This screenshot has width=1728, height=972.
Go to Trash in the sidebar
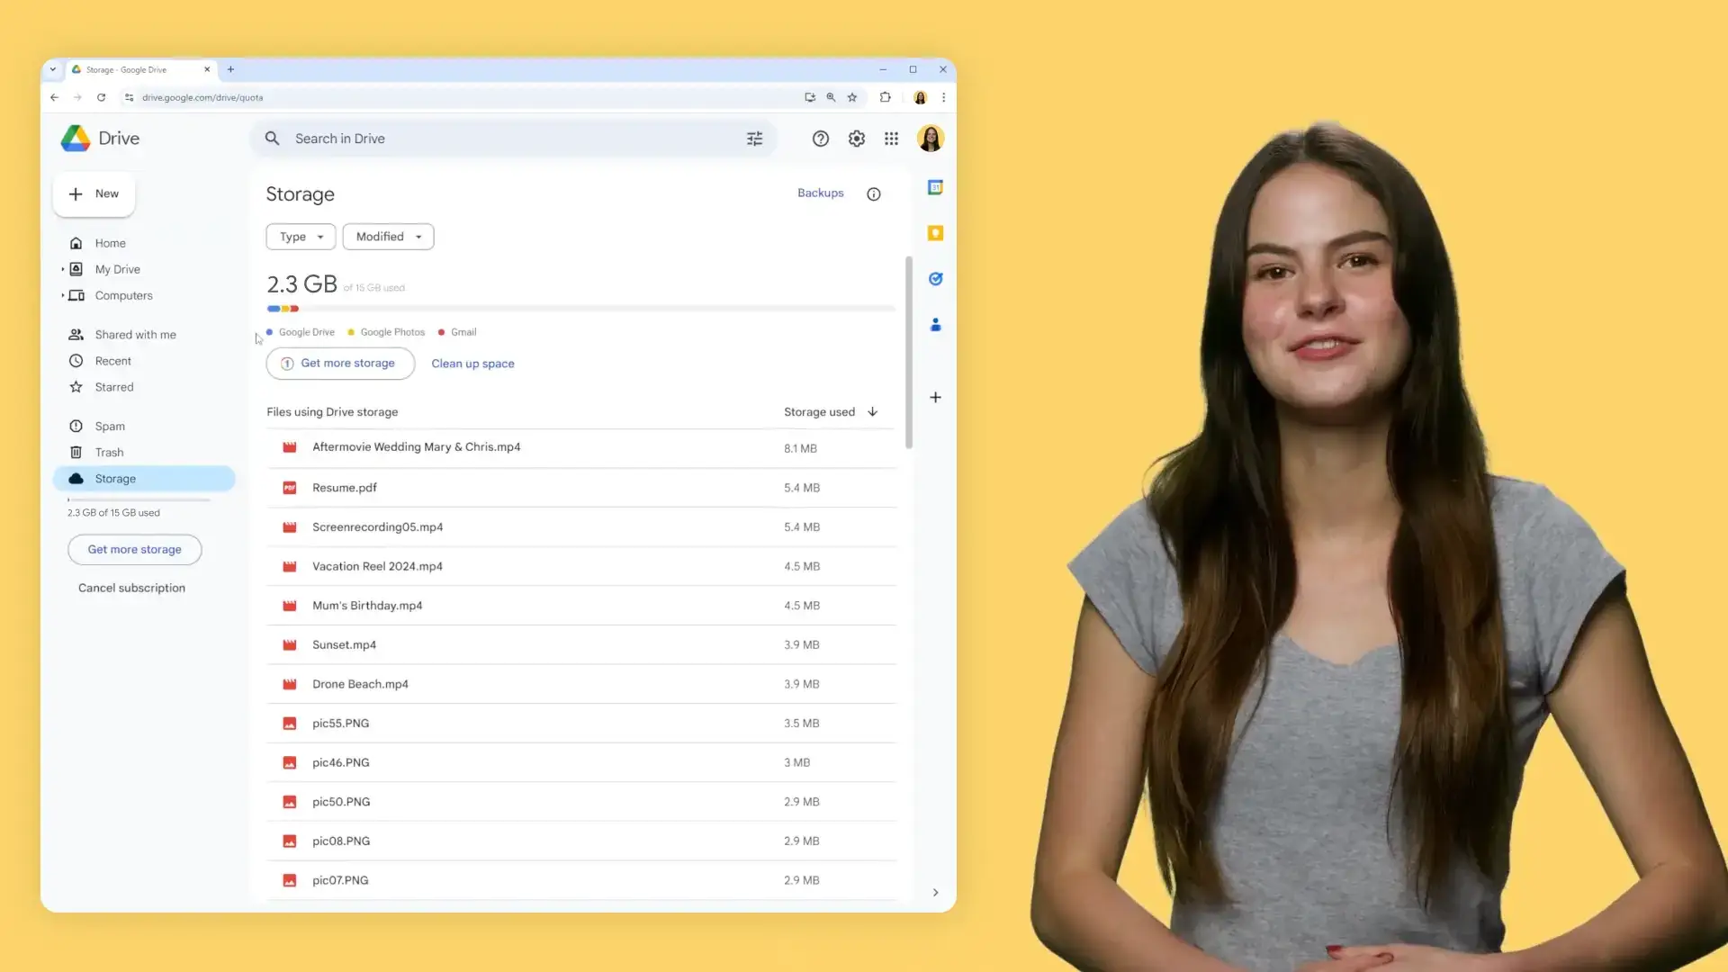click(x=109, y=453)
